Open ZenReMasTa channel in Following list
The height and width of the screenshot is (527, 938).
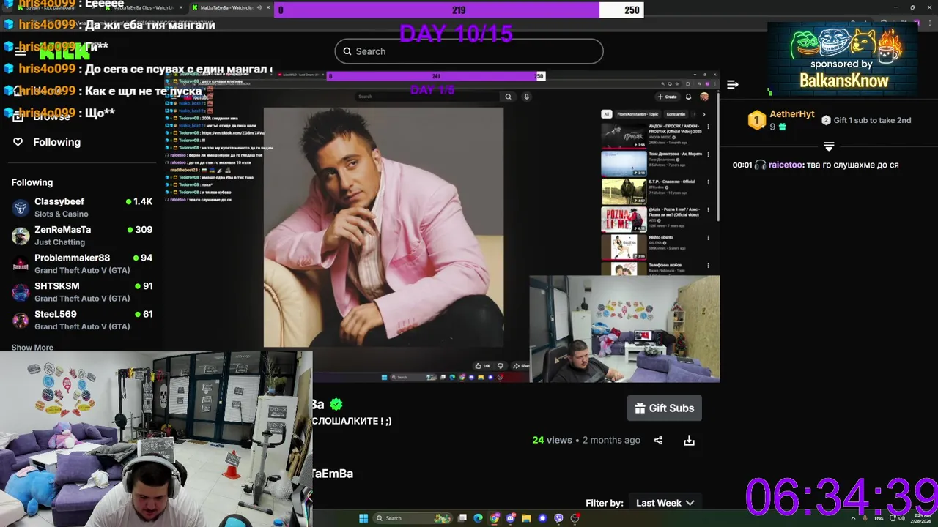82,235
